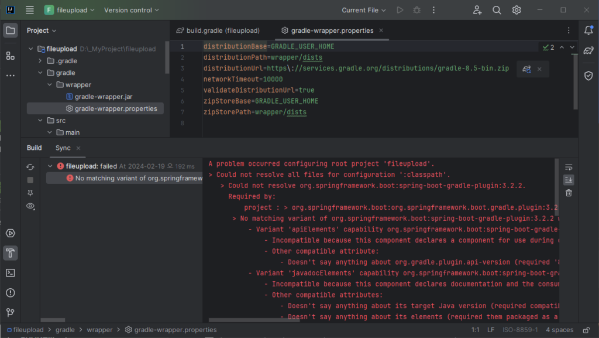Image resolution: width=599 pixels, height=338 pixels.
Task: Open the Terminal tool window
Action: tap(10, 272)
